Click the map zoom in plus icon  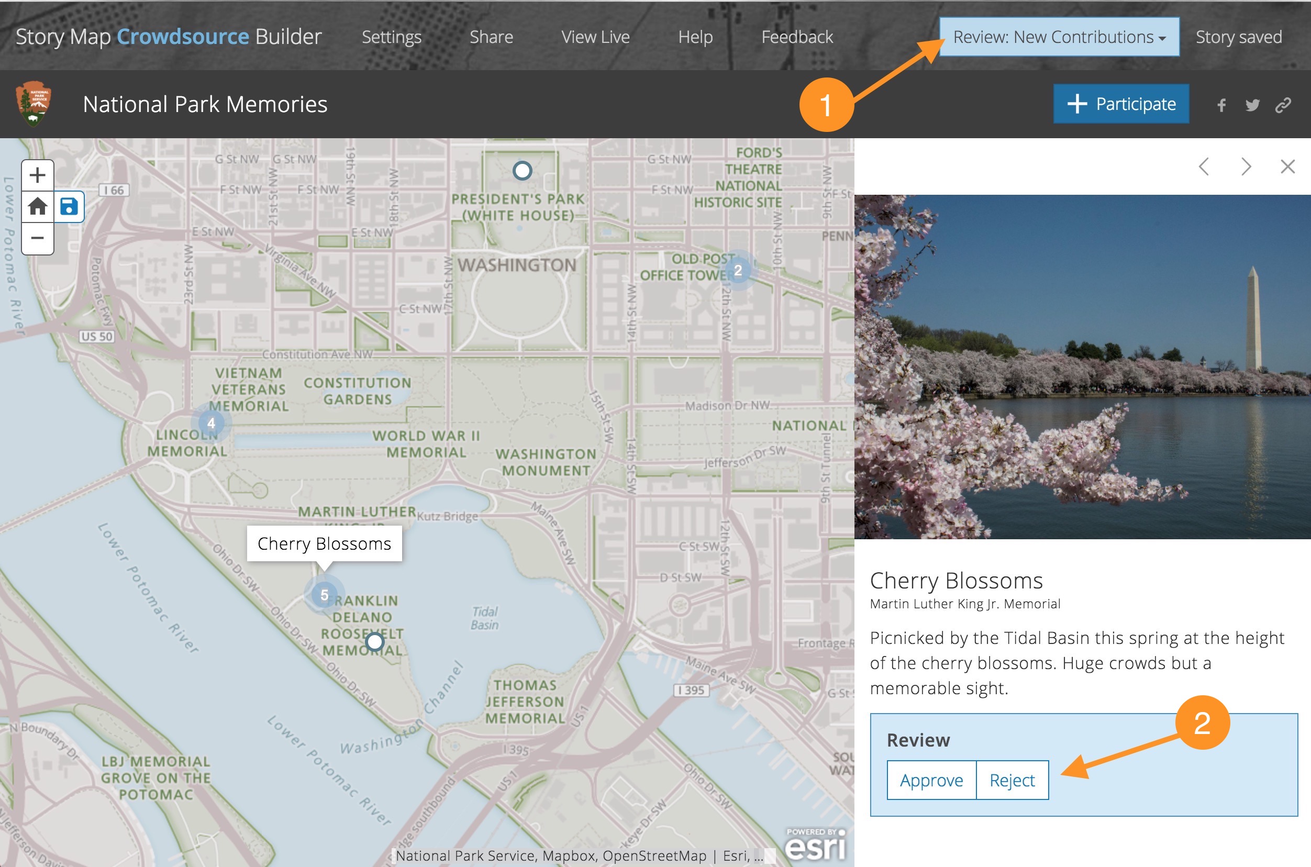[x=37, y=175]
